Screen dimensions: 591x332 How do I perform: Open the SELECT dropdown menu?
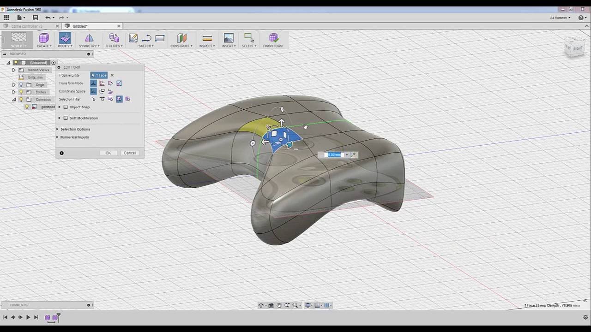(x=249, y=46)
